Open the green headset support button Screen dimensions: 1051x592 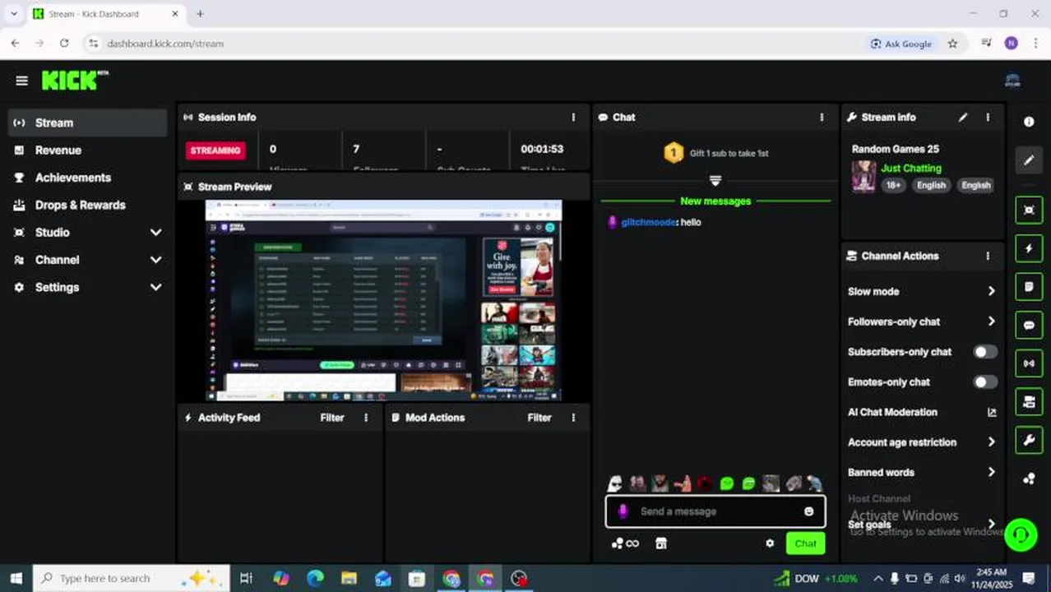pyautogui.click(x=1021, y=534)
